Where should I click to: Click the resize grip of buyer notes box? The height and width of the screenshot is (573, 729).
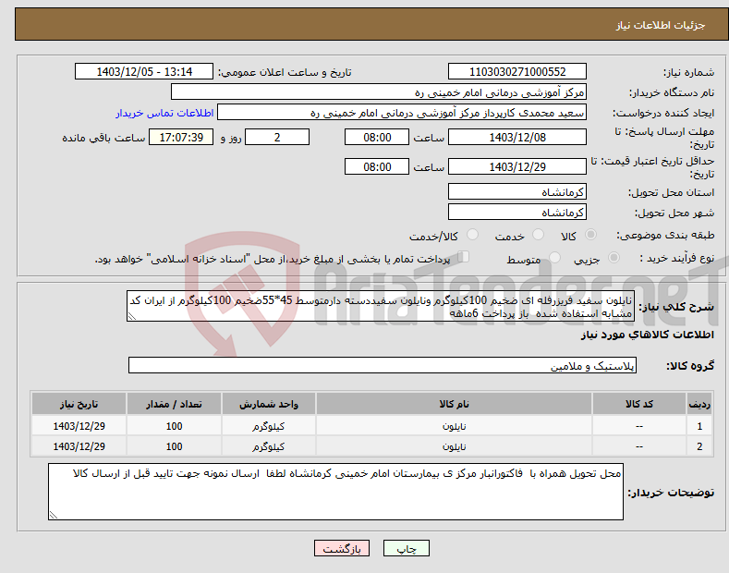[54, 515]
